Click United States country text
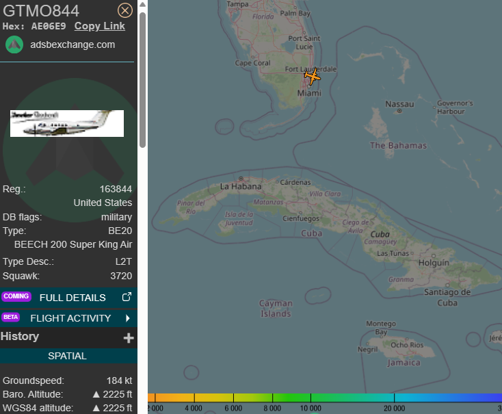The image size is (502, 414). click(103, 203)
